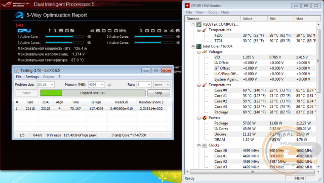This screenshot has height=183, width=324.
Task: Open the Graphs menu in LinX
Action: click(x=49, y=77)
